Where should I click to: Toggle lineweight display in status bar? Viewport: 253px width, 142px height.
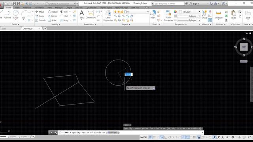coord(194,137)
